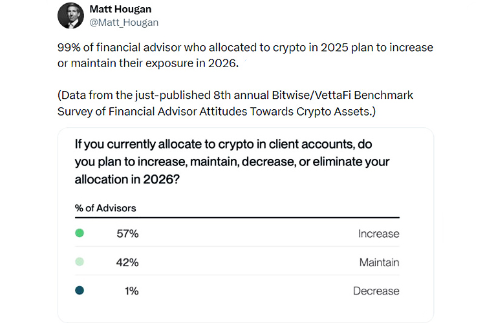
Task: Click the survey question heading in the chart
Action: click(233, 161)
